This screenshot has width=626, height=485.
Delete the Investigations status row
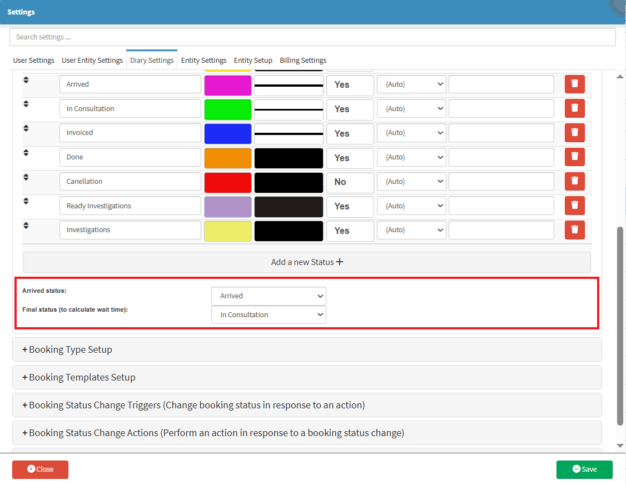[x=574, y=230]
